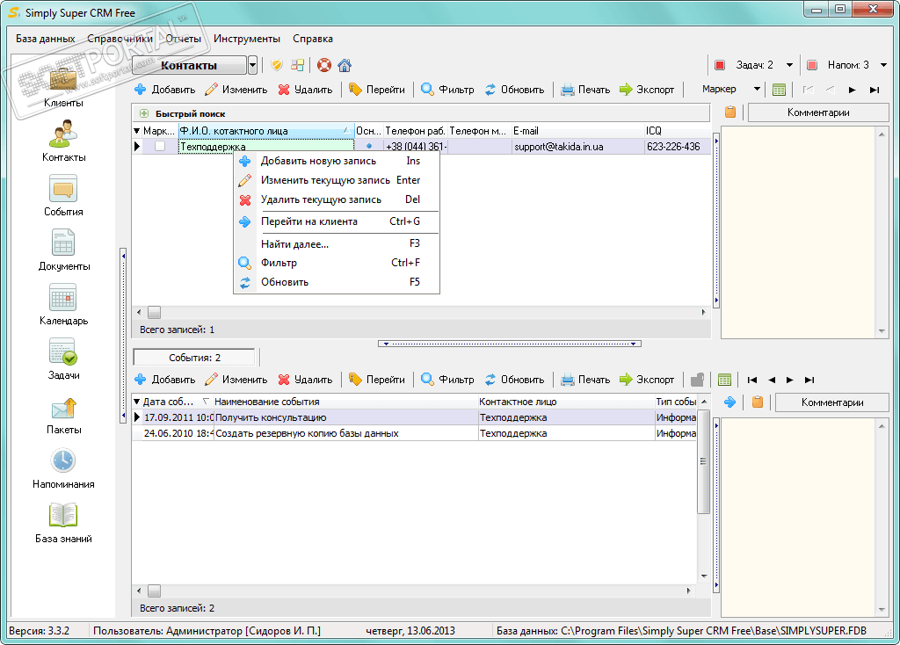This screenshot has width=900, height=645.
Task: Open the Инструменты menu
Action: point(247,39)
